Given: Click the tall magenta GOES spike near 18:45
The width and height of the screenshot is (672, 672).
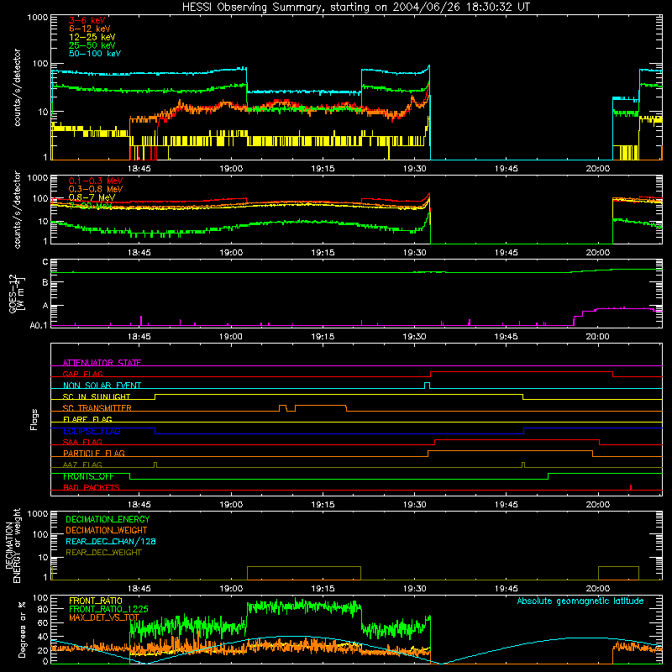Looking at the screenshot, I should click(141, 321).
